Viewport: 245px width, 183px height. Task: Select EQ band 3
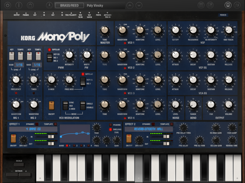point(81,146)
